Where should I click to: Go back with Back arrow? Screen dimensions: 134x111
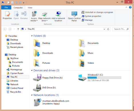5,29
